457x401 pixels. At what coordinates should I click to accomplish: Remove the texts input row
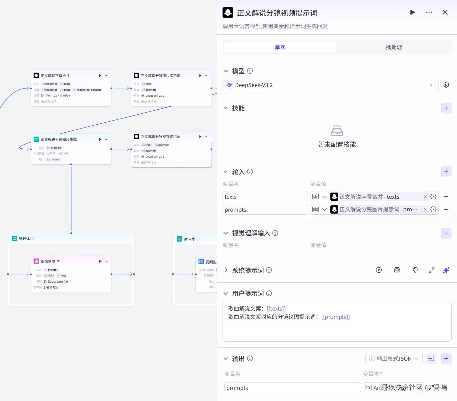click(x=446, y=197)
